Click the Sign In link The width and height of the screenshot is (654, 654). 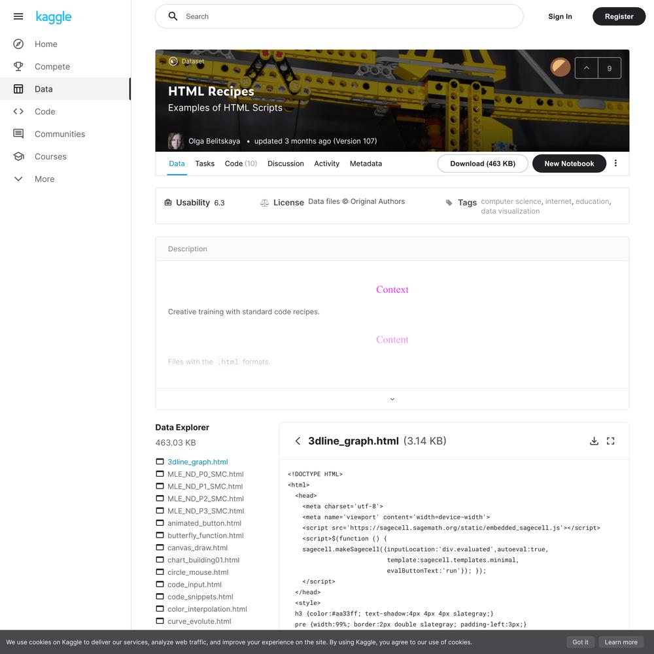tap(560, 16)
